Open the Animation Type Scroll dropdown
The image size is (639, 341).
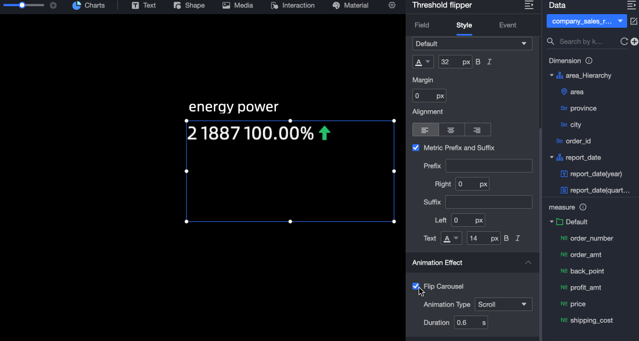tap(503, 304)
